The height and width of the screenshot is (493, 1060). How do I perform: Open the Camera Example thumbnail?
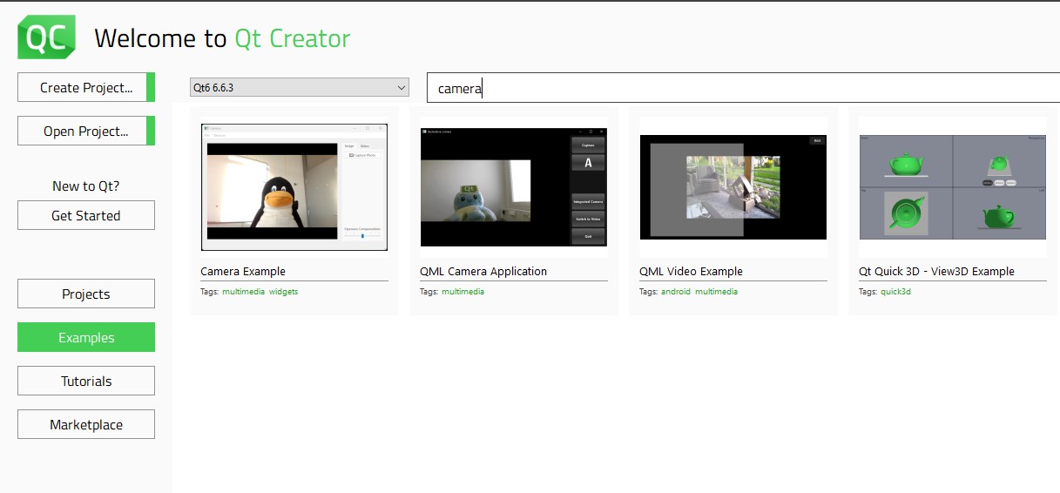pos(294,188)
